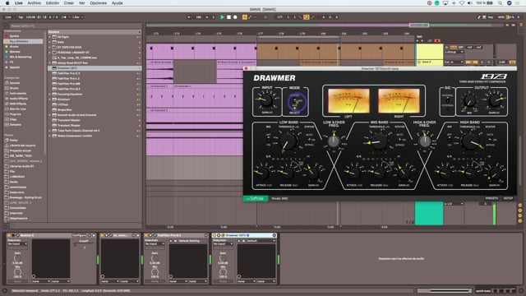Viewport: 526px width, 296px height.
Task: Open the Crear menu
Action: [x=69, y=3]
